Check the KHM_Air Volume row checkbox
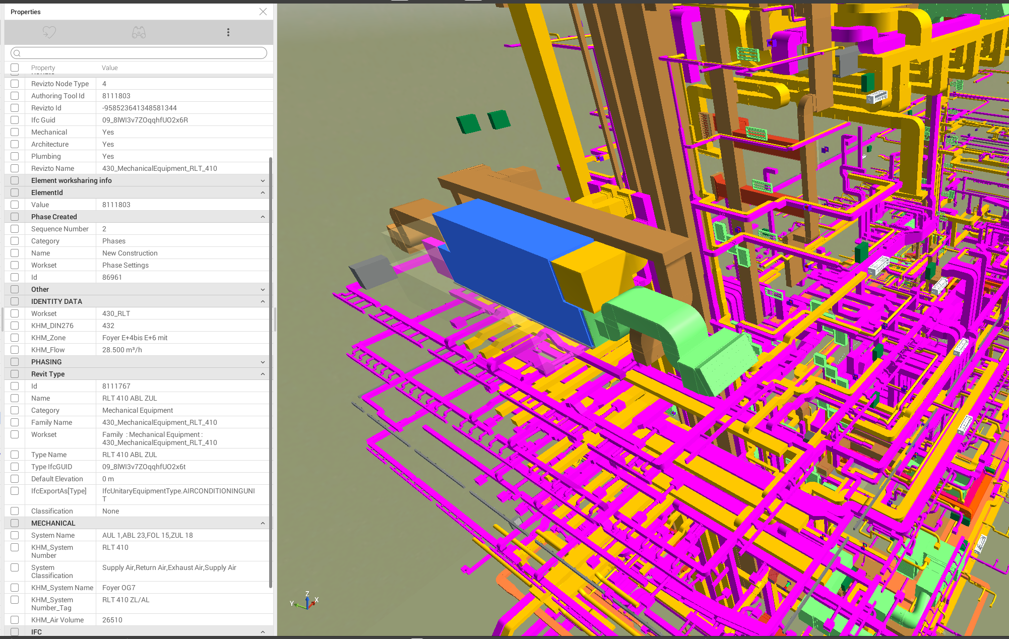 click(x=15, y=620)
